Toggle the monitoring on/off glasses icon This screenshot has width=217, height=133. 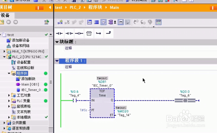click(x=158, y=22)
